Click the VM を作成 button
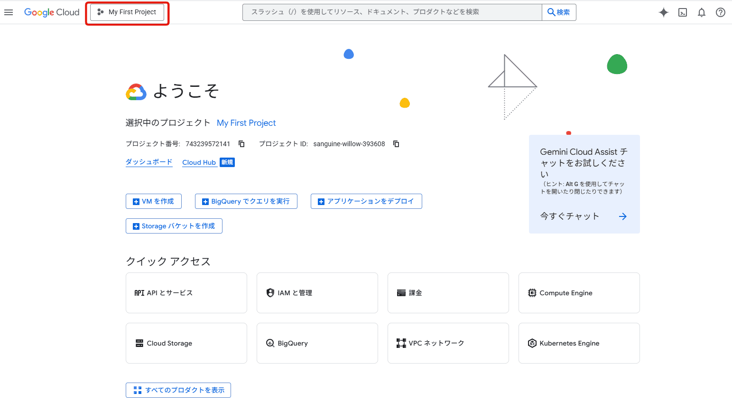This screenshot has height=412, width=732. point(154,201)
